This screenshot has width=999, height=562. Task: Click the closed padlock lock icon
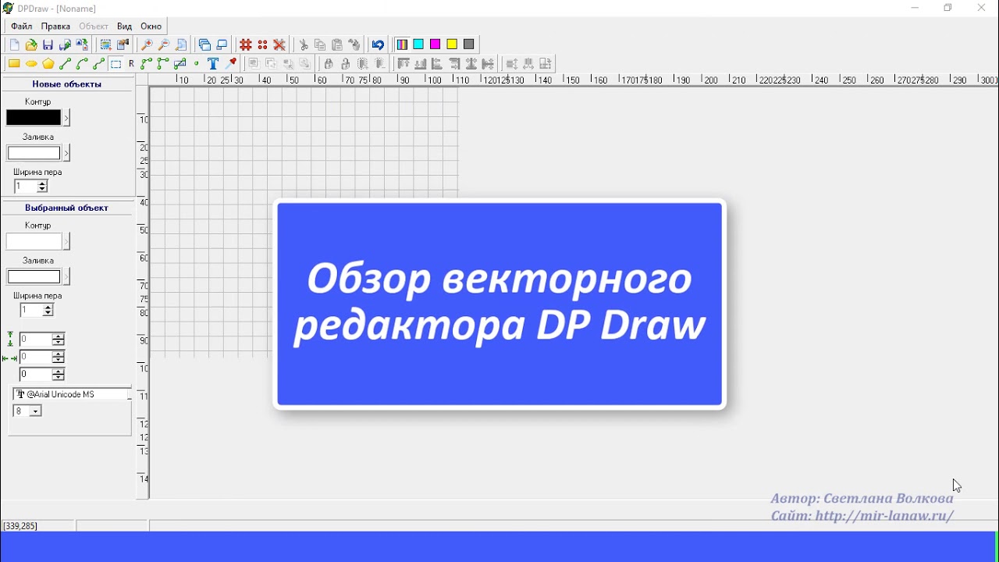(x=329, y=64)
